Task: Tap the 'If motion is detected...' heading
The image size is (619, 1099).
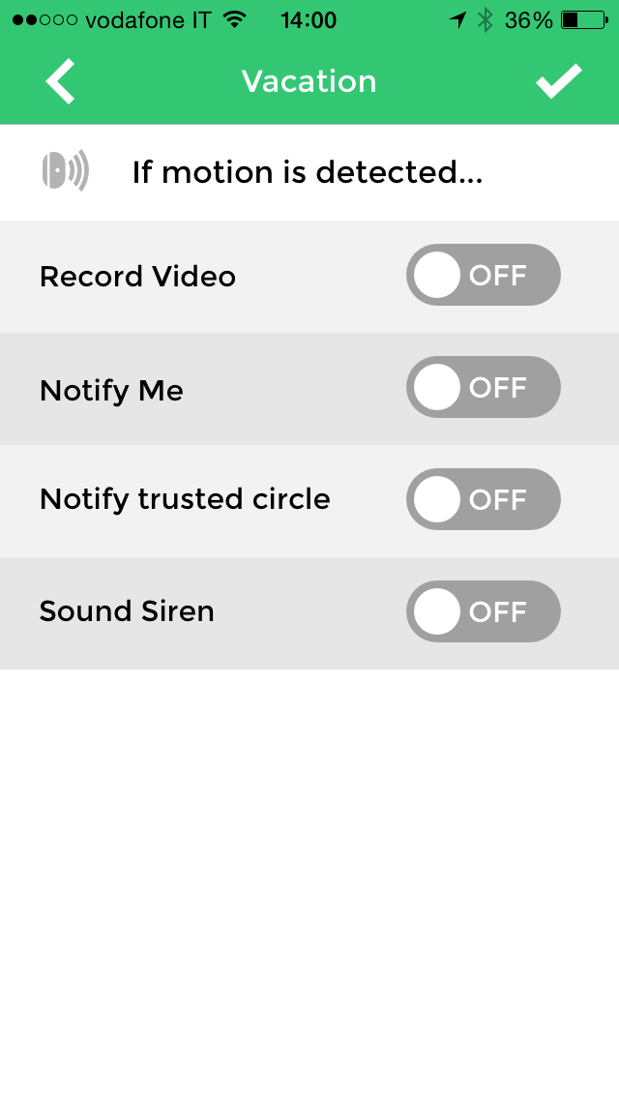Action: pyautogui.click(x=308, y=172)
